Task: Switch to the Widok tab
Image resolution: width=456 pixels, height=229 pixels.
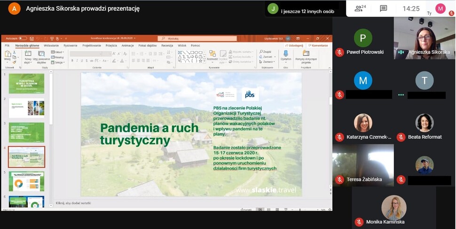Action: [x=182, y=45]
